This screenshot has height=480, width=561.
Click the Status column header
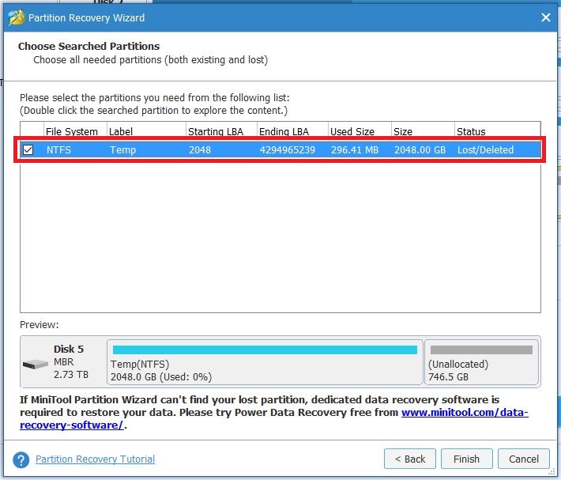point(497,131)
